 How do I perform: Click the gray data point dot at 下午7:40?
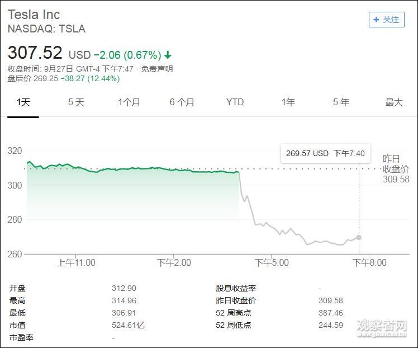tap(358, 238)
